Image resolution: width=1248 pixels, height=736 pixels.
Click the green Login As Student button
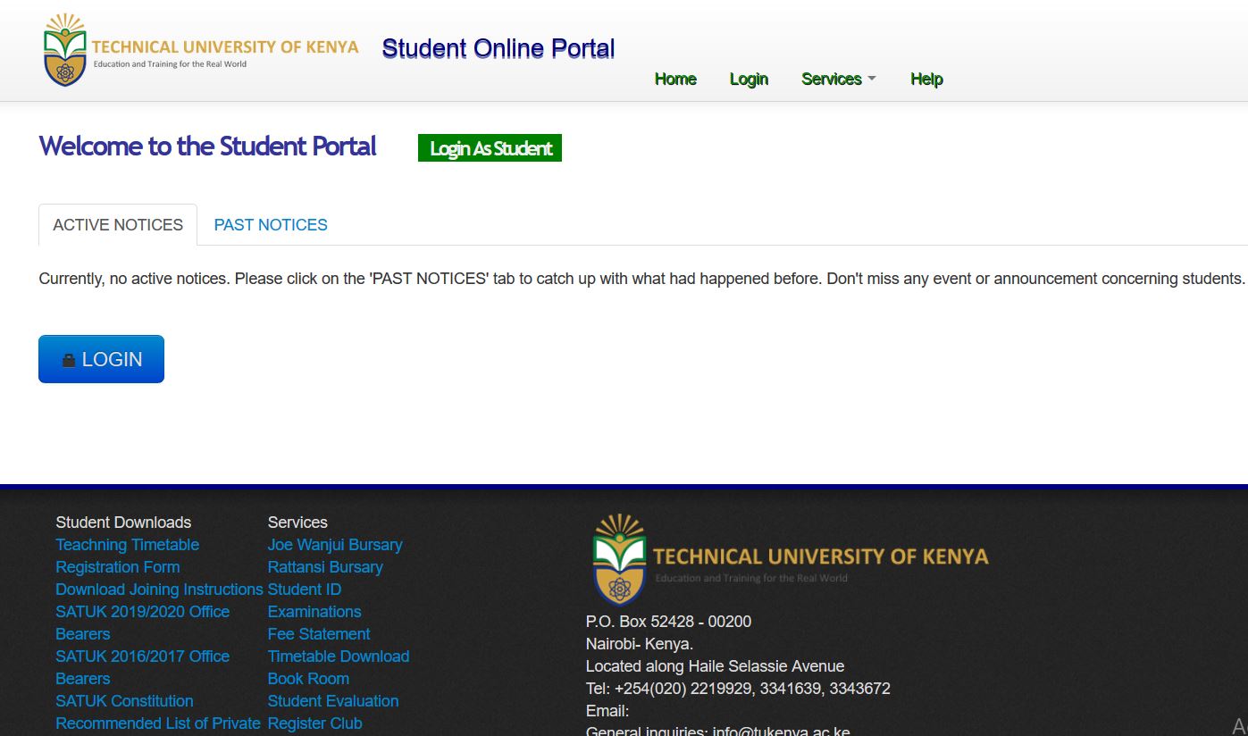(490, 148)
